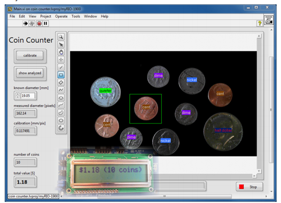281x203 pixels.
Task: Open the Tools menu
Action: pos(76,17)
